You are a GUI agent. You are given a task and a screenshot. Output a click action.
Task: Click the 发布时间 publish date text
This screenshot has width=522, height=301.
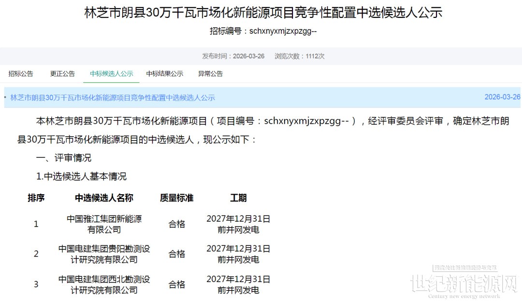pos(233,56)
